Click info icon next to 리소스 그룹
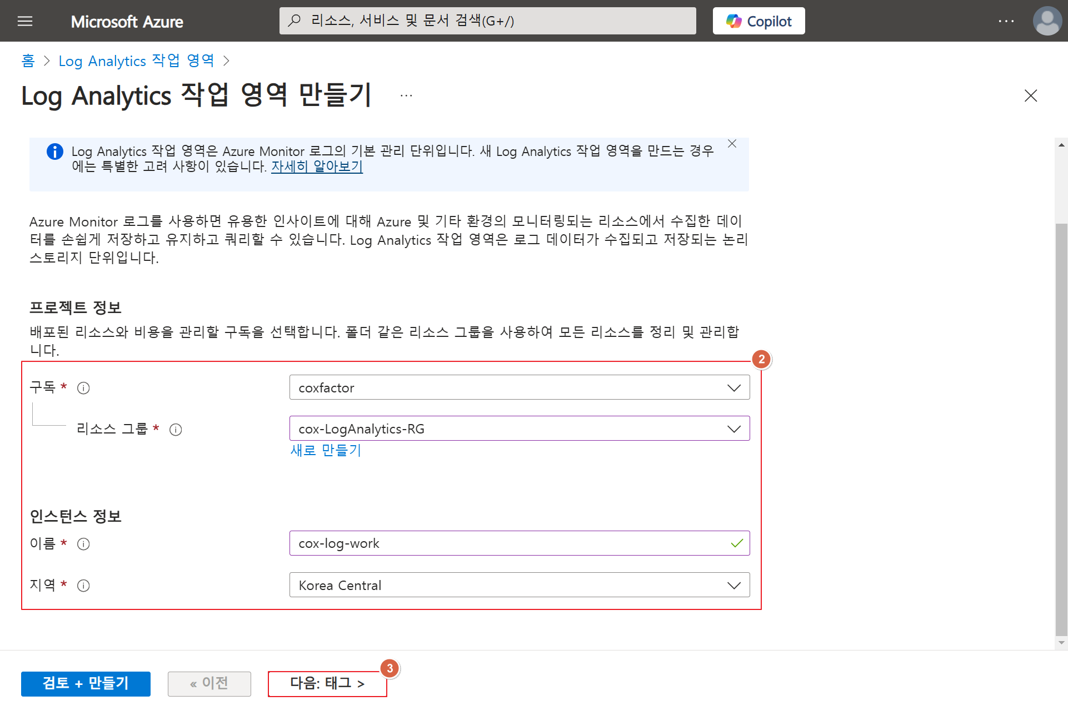 [176, 430]
